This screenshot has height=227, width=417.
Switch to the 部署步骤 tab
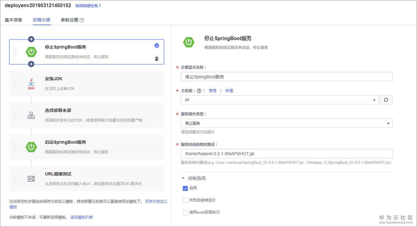click(41, 20)
